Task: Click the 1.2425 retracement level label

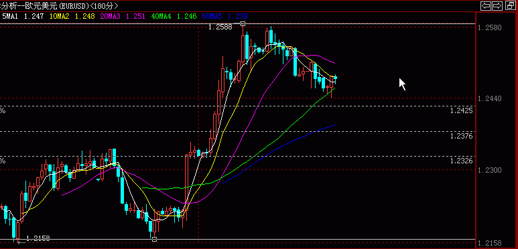Action: click(x=461, y=110)
